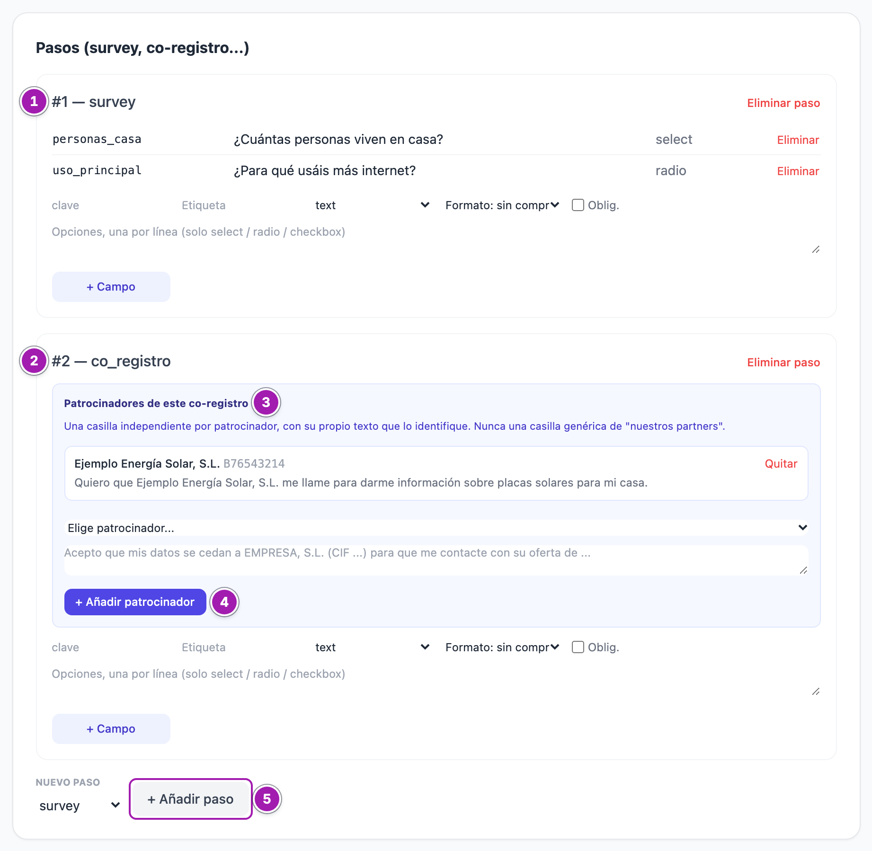Click the + Añadir paso button

coord(191,799)
